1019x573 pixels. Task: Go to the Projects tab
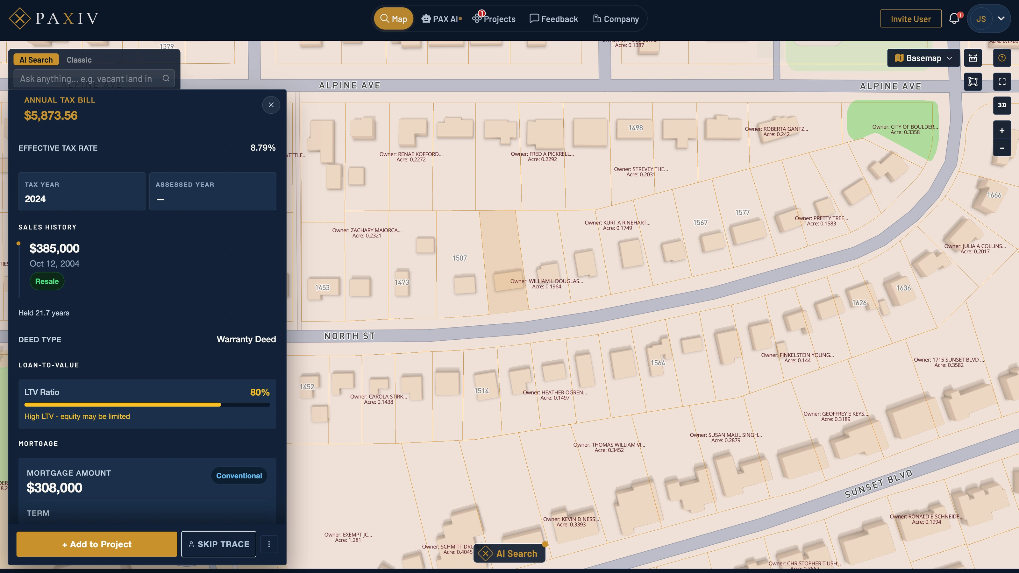click(494, 18)
